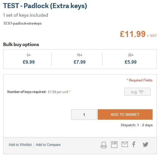Select the 20+ bulk tier at £5.99
The image size is (161, 159).
coord(131,59)
